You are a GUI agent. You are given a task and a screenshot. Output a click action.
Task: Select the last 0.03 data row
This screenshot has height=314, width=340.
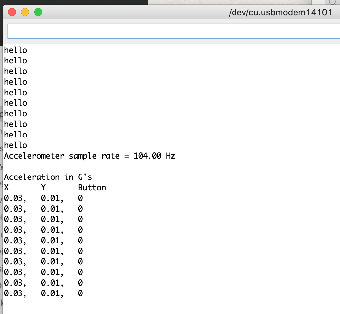[x=43, y=293]
